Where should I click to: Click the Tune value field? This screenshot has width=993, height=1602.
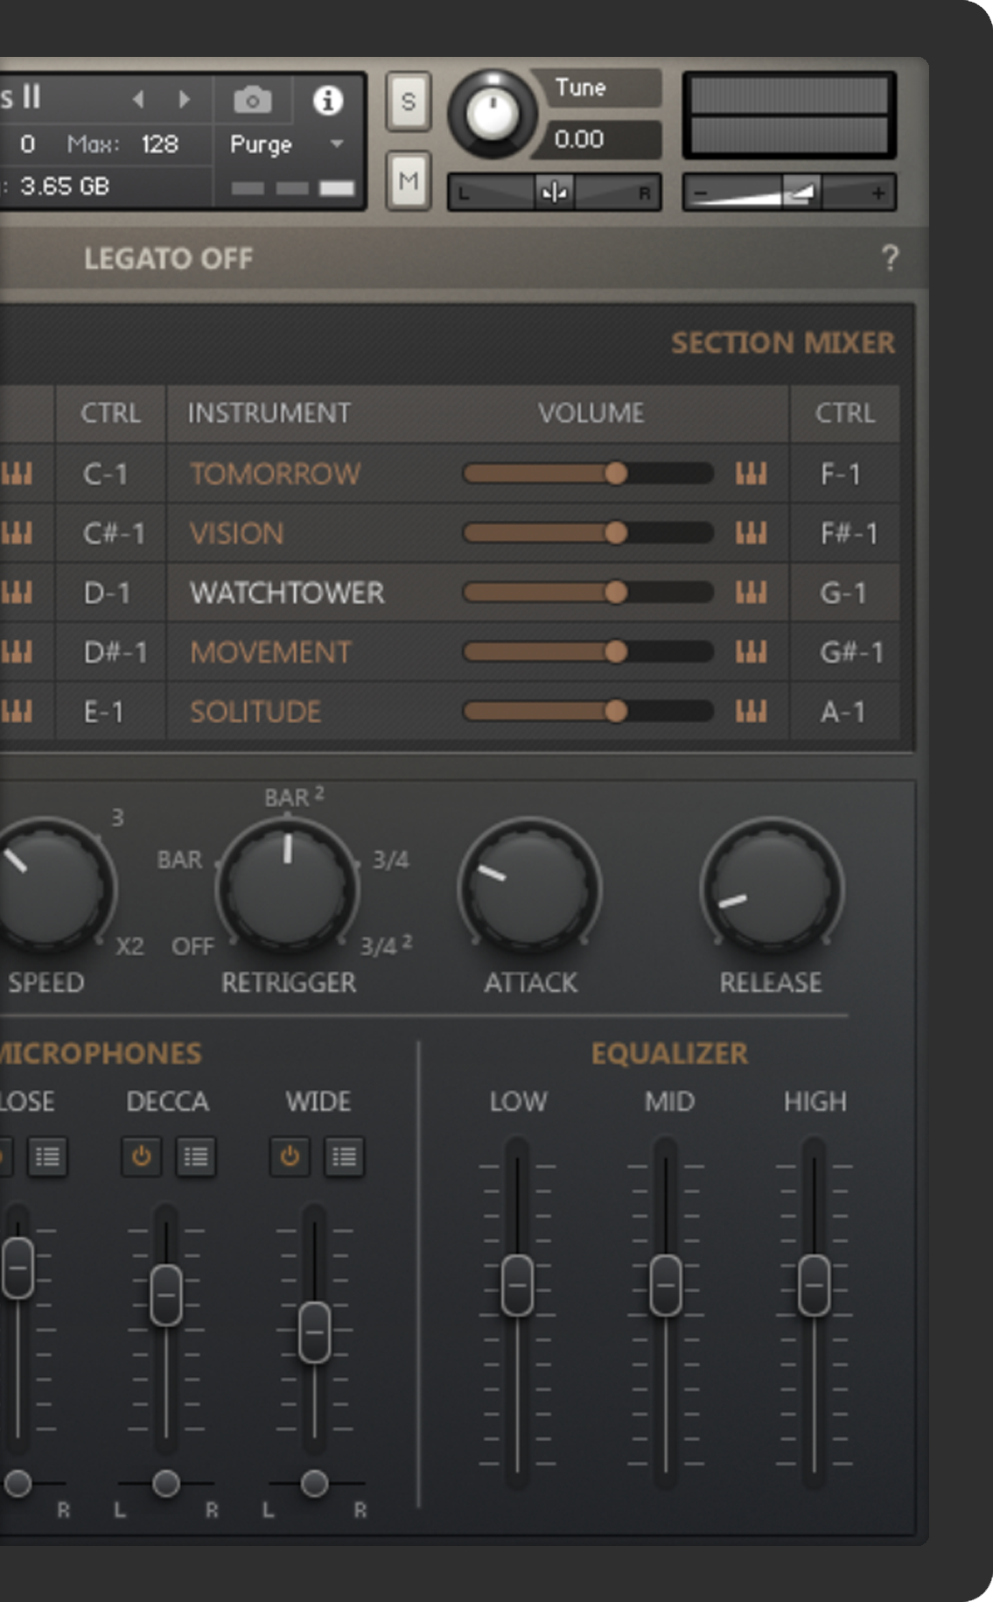[x=579, y=139]
